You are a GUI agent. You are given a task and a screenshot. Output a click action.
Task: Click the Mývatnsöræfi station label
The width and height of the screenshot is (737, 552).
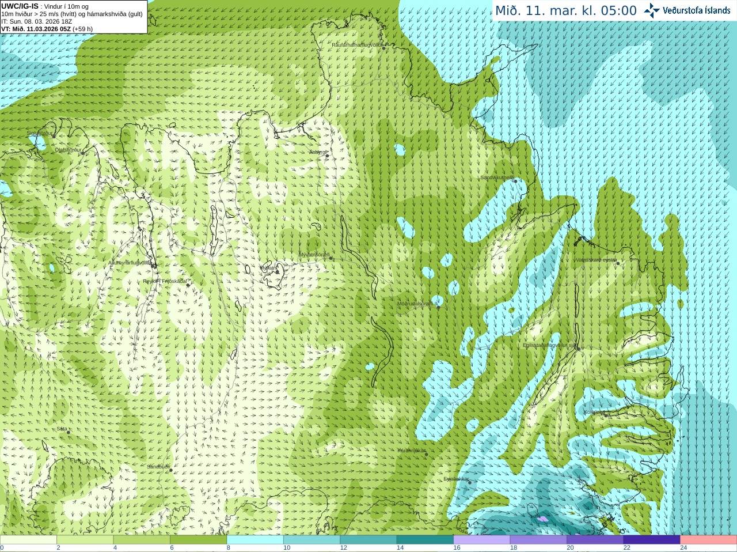click(314, 255)
